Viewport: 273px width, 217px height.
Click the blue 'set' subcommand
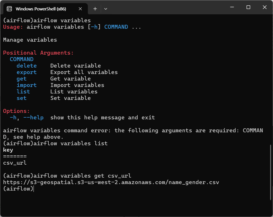pos(22,98)
